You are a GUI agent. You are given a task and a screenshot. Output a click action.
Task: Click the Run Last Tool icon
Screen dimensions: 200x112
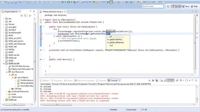pyautogui.click(x=74, y=2)
